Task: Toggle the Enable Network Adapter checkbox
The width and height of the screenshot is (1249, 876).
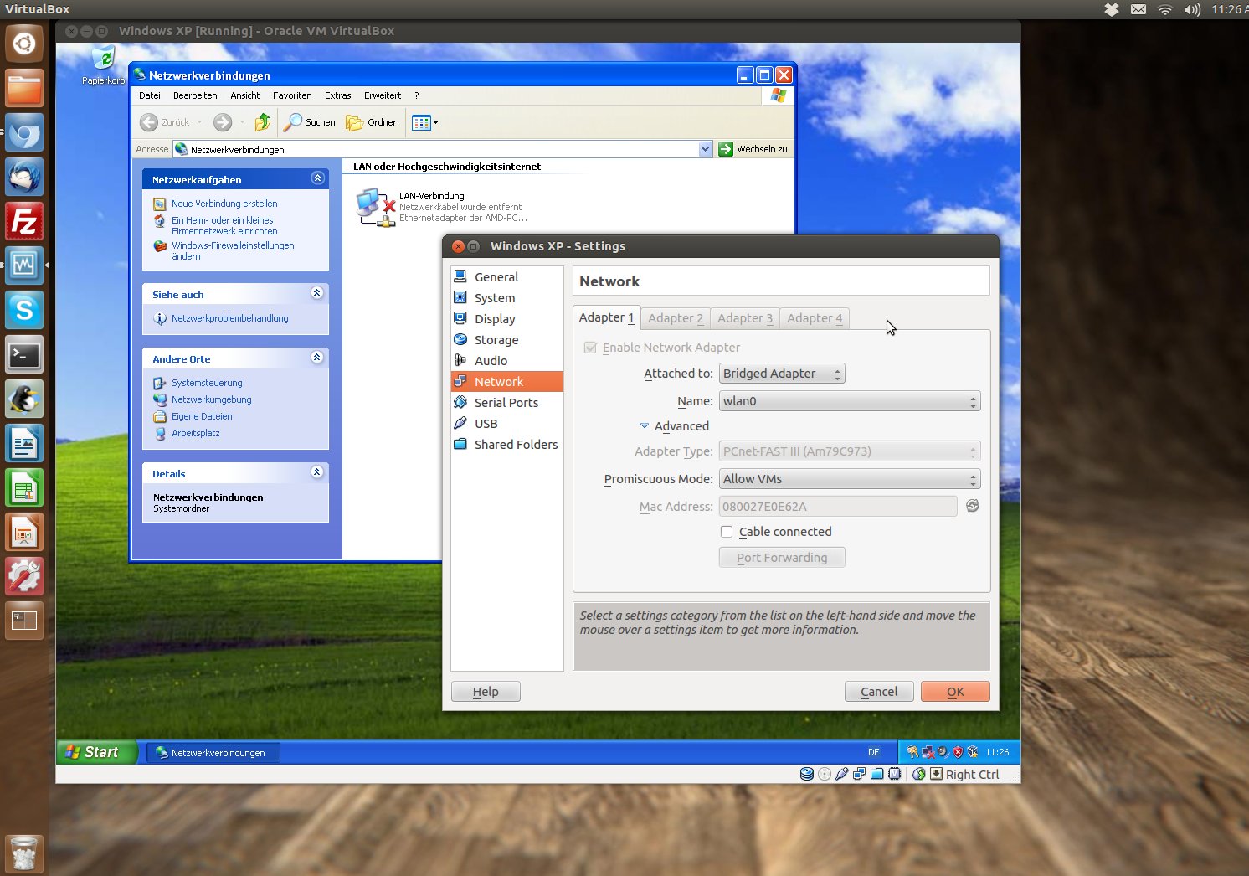Action: 590,348
